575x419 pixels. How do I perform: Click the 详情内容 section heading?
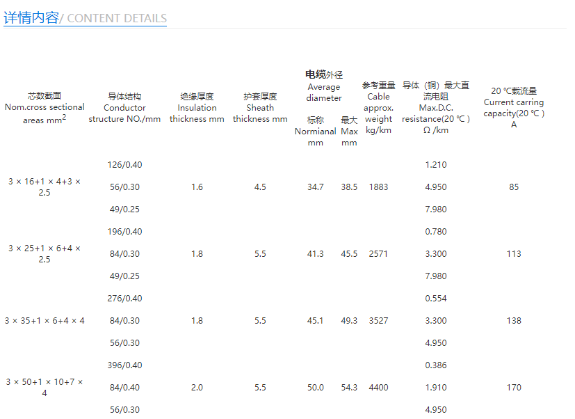31,18
